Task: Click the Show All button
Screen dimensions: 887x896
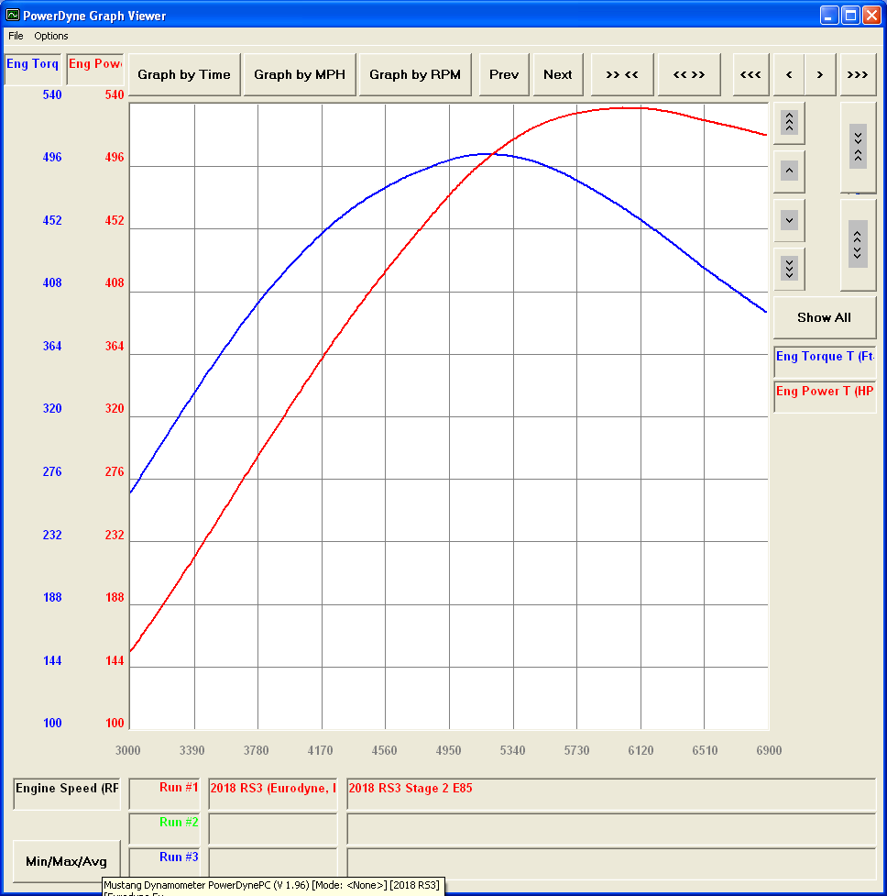Action: tap(824, 317)
